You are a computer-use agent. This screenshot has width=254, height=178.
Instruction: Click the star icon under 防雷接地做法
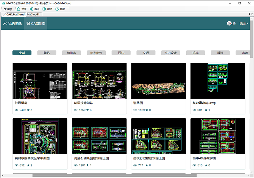pos(88,110)
